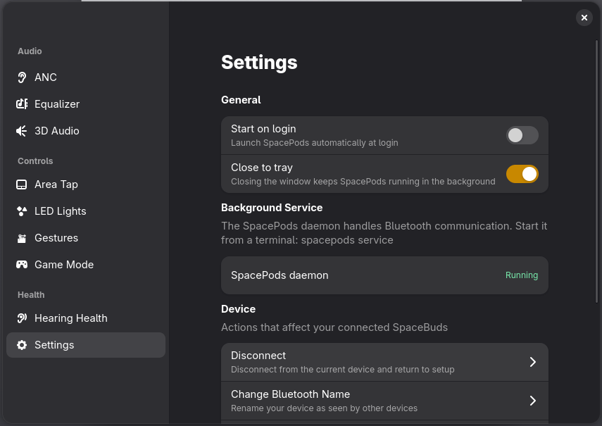Viewport: 602px width, 426px height.
Task: Select Game Mode in sidebar
Action: [x=86, y=265]
